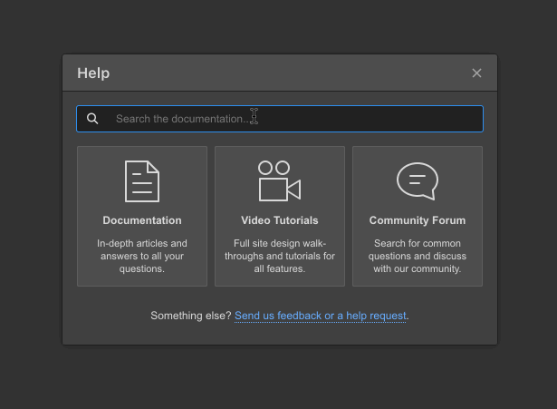This screenshot has height=409, width=557.
Task: Open the Video Tutorials card title
Action: pos(280,220)
